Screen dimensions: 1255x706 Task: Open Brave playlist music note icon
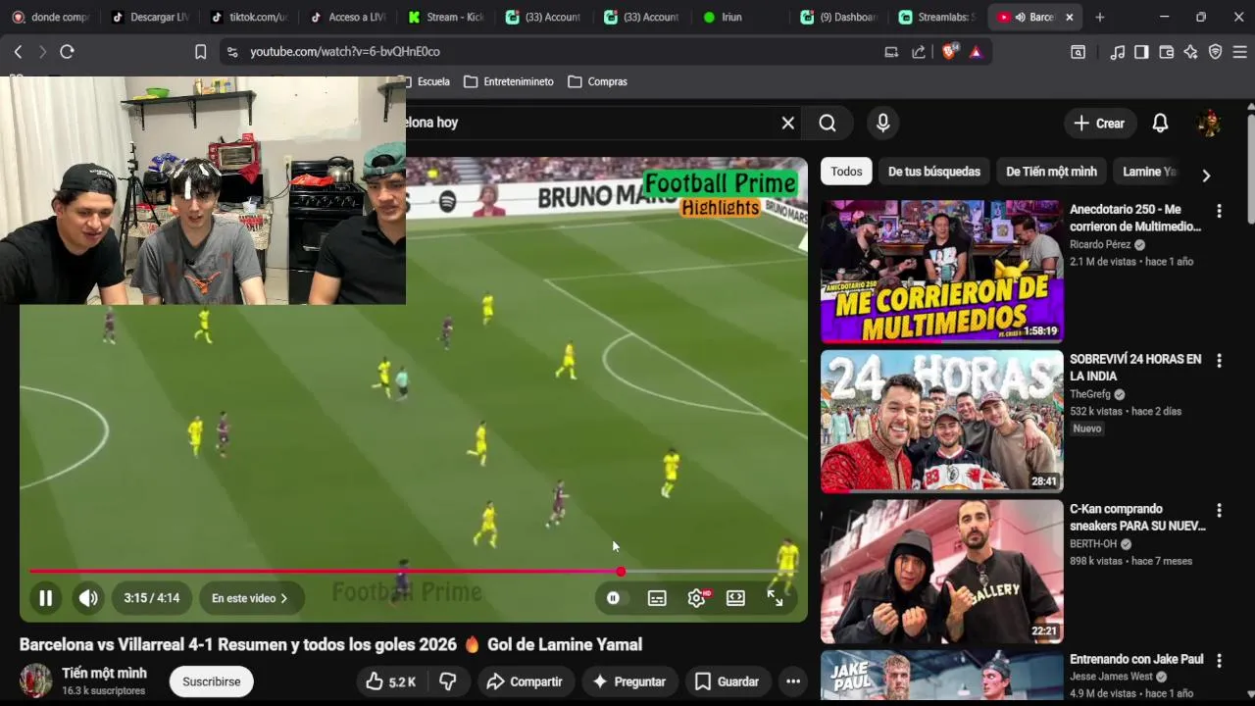(x=1117, y=52)
